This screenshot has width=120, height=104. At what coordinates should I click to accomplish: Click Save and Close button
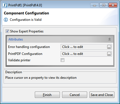[102, 95]
